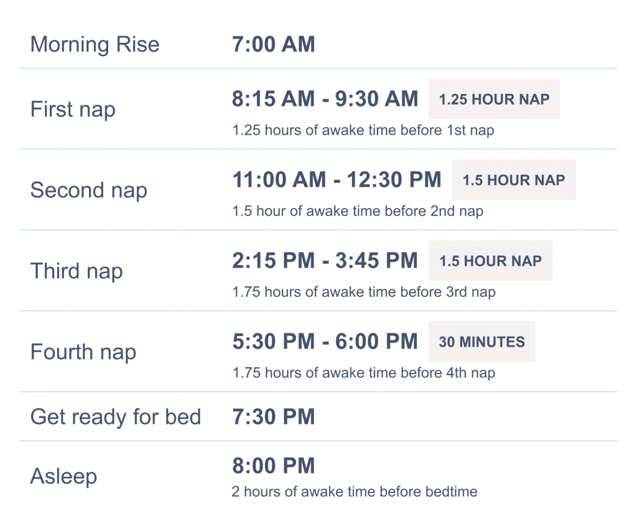Select the 7:30 PM bedtime prep time
Screen dimensions: 637x531
[273, 416]
